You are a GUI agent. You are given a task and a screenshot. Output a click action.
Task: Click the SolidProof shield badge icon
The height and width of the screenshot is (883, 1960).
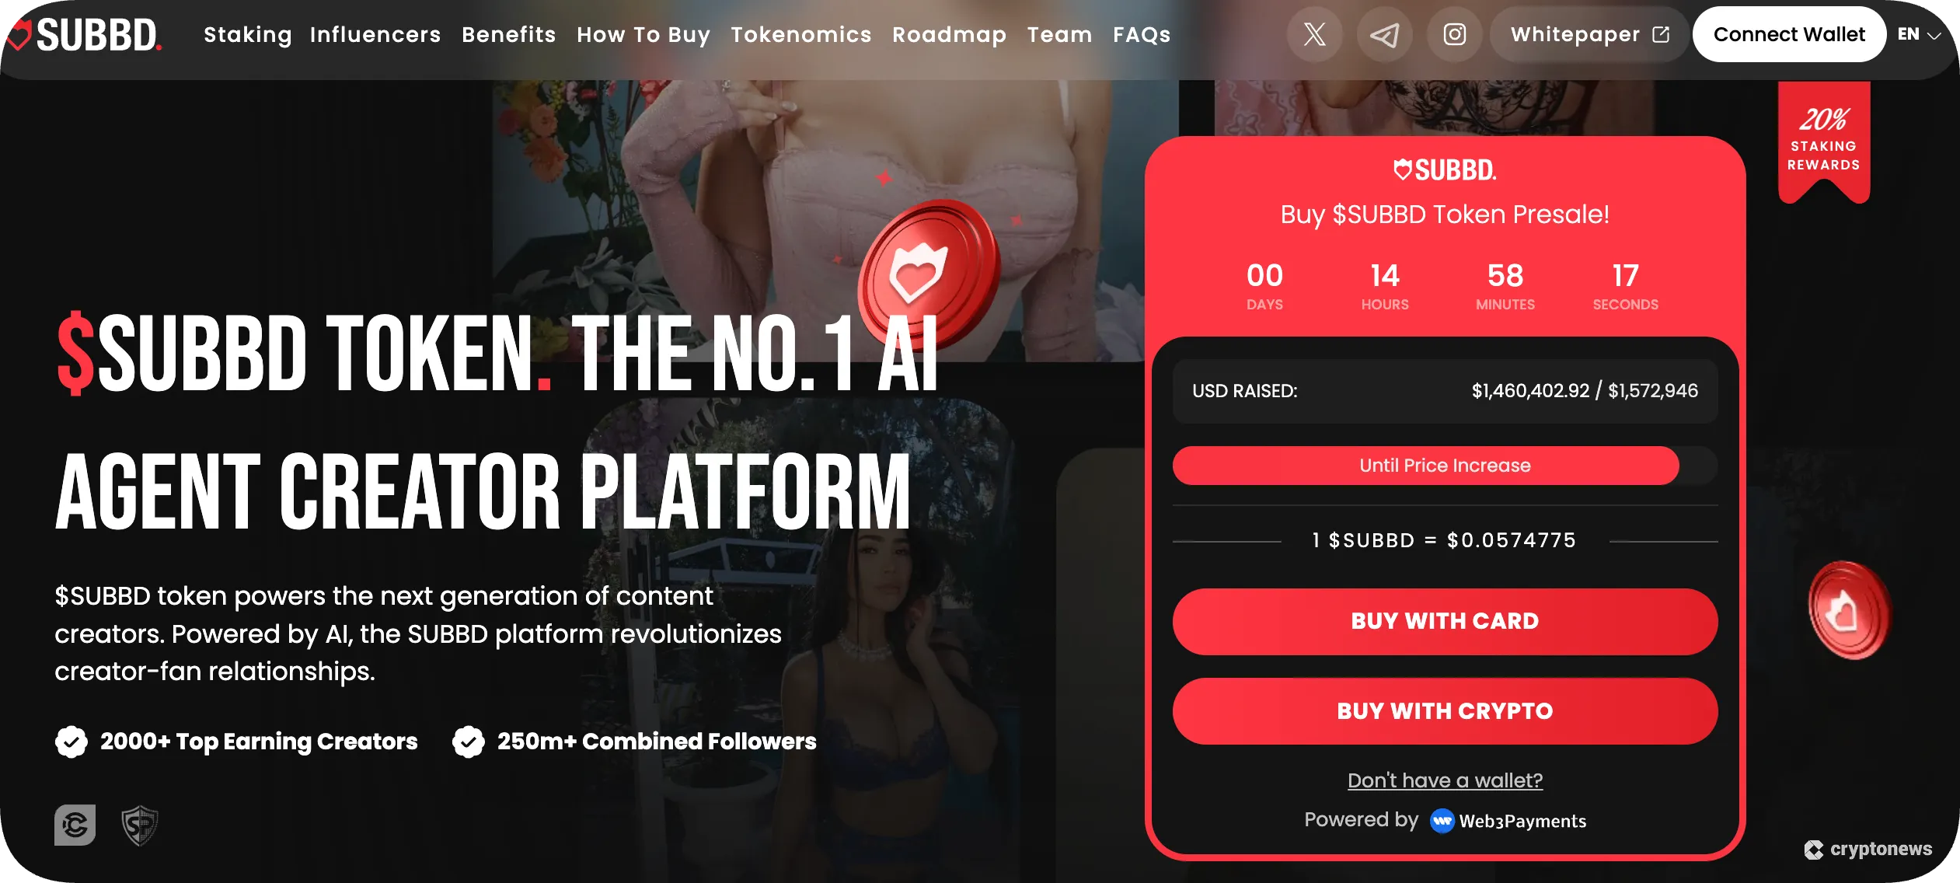(140, 825)
